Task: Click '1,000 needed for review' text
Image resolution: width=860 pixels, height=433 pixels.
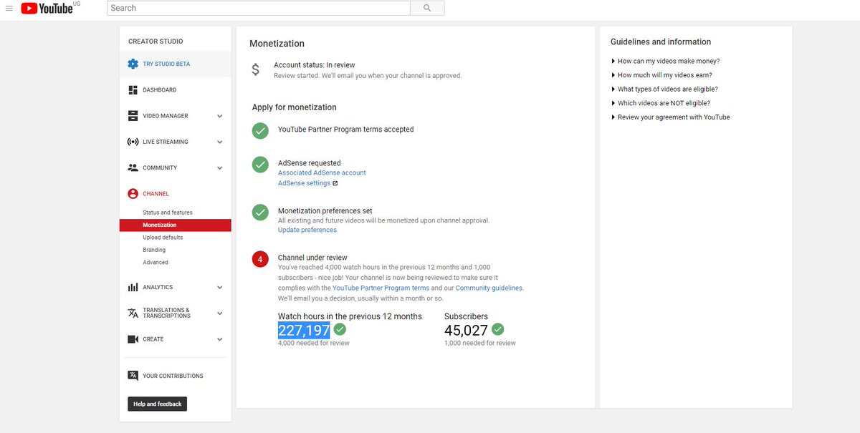Action: (x=480, y=344)
